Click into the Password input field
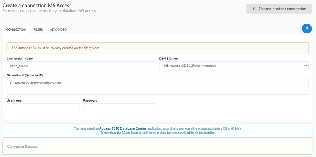This screenshot has width=316, height=157. pyautogui.click(x=119, y=108)
